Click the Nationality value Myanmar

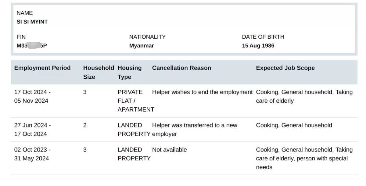coord(142,46)
